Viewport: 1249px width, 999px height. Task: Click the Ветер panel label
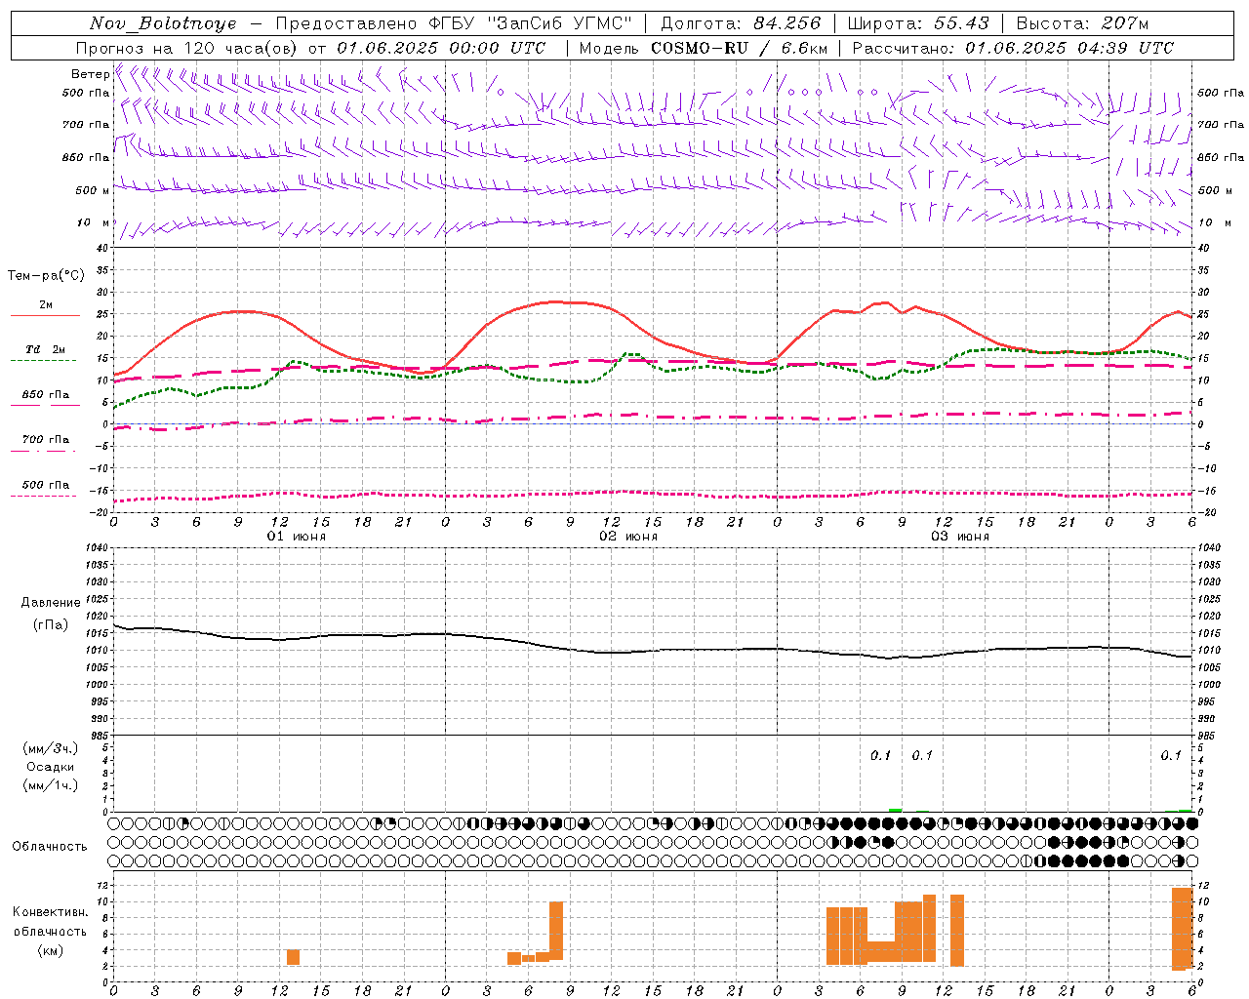pyautogui.click(x=90, y=74)
